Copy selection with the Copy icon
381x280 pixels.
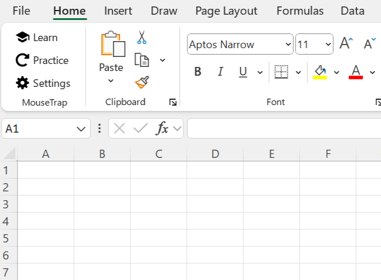pyautogui.click(x=142, y=60)
